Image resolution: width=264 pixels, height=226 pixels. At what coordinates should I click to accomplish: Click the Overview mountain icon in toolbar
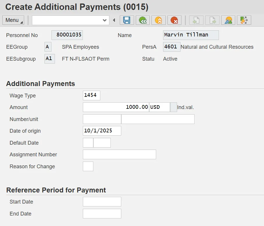[228, 20]
